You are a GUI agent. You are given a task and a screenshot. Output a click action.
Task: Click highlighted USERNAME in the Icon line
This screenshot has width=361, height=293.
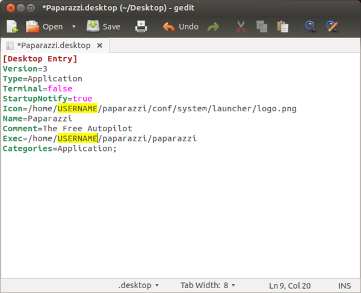tap(78, 108)
